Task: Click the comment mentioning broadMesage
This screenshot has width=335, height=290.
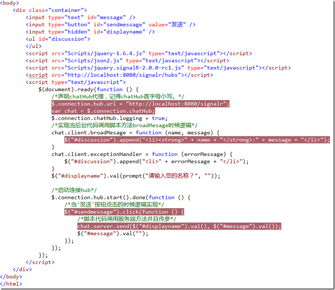Action: point(124,125)
